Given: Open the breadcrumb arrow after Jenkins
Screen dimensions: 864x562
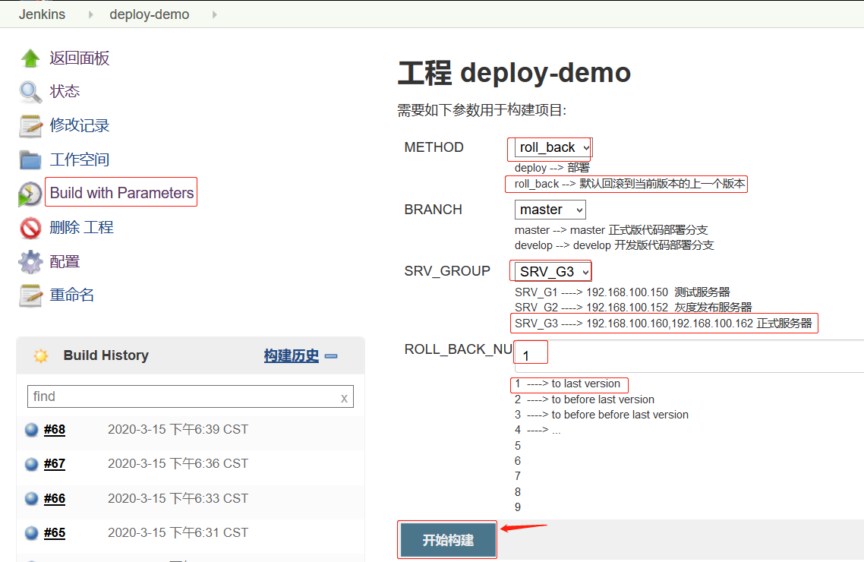Looking at the screenshot, I should pyautogui.click(x=91, y=14).
